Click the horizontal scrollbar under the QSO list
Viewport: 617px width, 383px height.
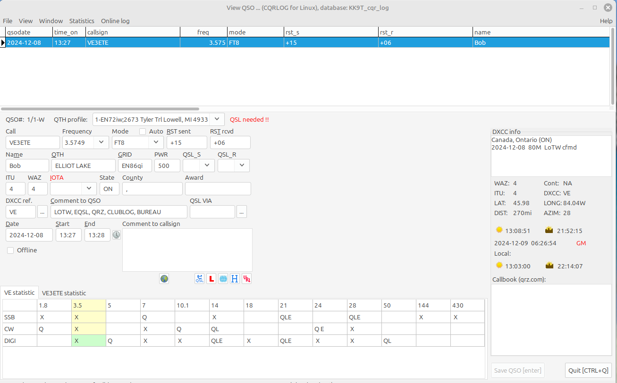pyautogui.click(x=99, y=109)
